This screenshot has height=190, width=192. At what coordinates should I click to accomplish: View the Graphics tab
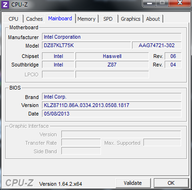(131, 19)
